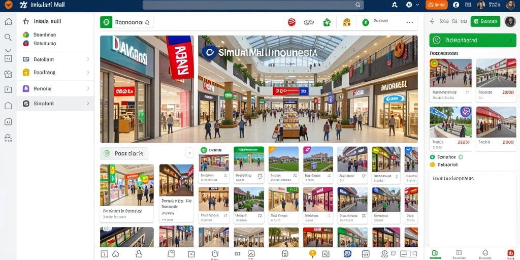The image size is (520, 260).
Task: Open the profile avatar at the far top right
Action: (x=510, y=5)
